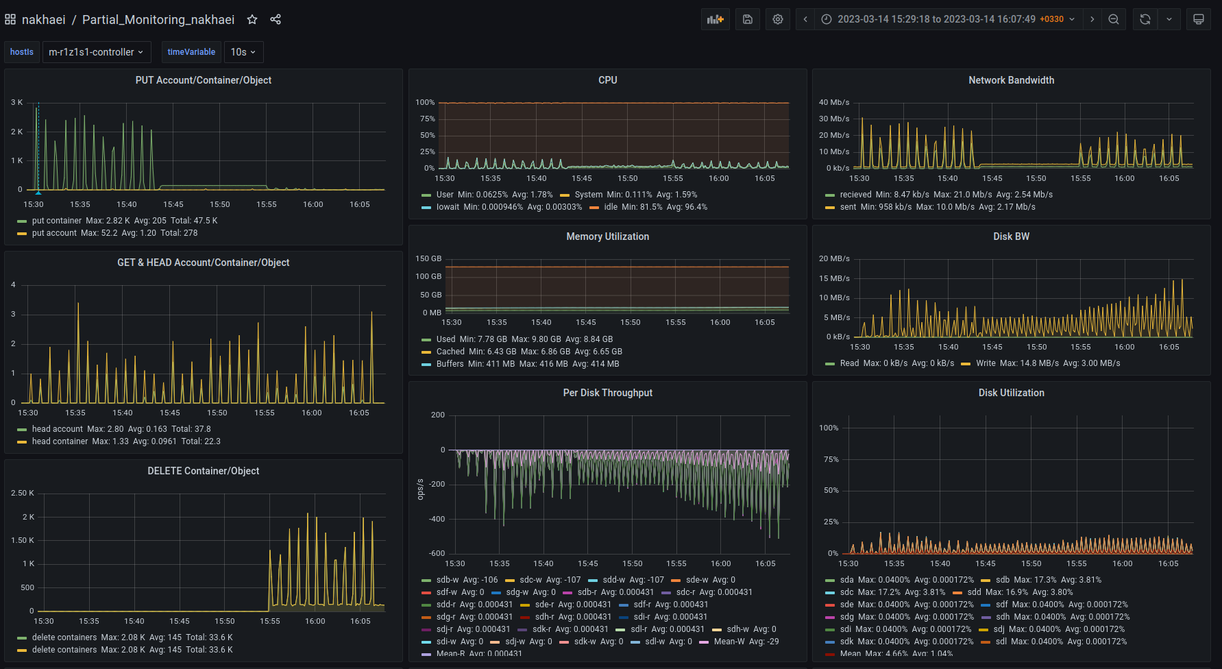
Task: Zoom out the time range
Action: (1114, 19)
